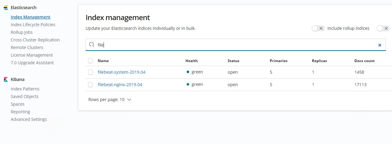This screenshot has width=392, height=144.
Task: Click open status in filebeat-nginx-2019.04 row
Action: (233, 85)
